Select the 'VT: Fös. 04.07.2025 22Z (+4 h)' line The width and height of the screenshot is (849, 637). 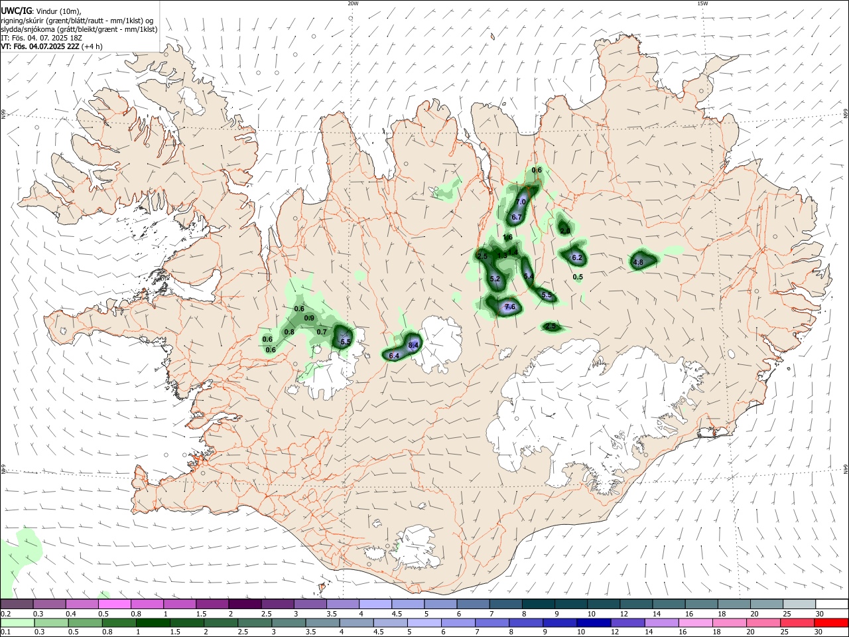click(52, 46)
